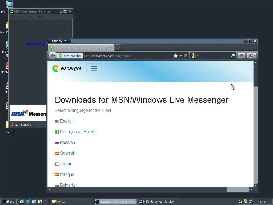273x205 pixels.
Task: Click the Brazil flag icon
Action: click(57, 132)
